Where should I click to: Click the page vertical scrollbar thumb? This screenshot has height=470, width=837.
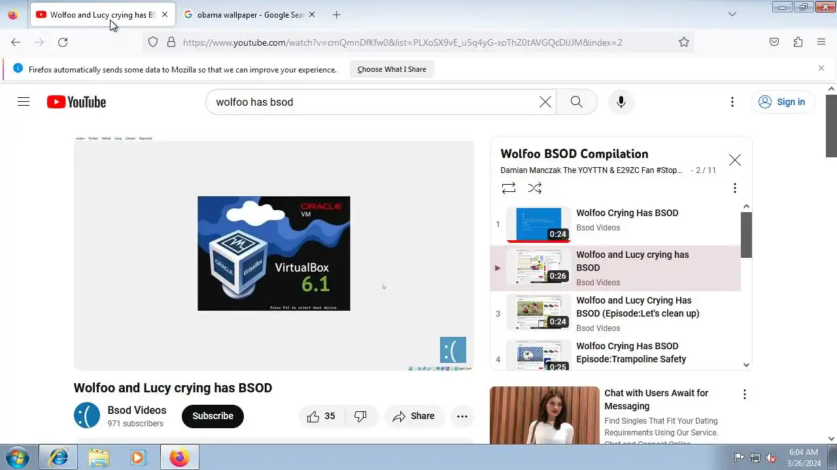831,126
